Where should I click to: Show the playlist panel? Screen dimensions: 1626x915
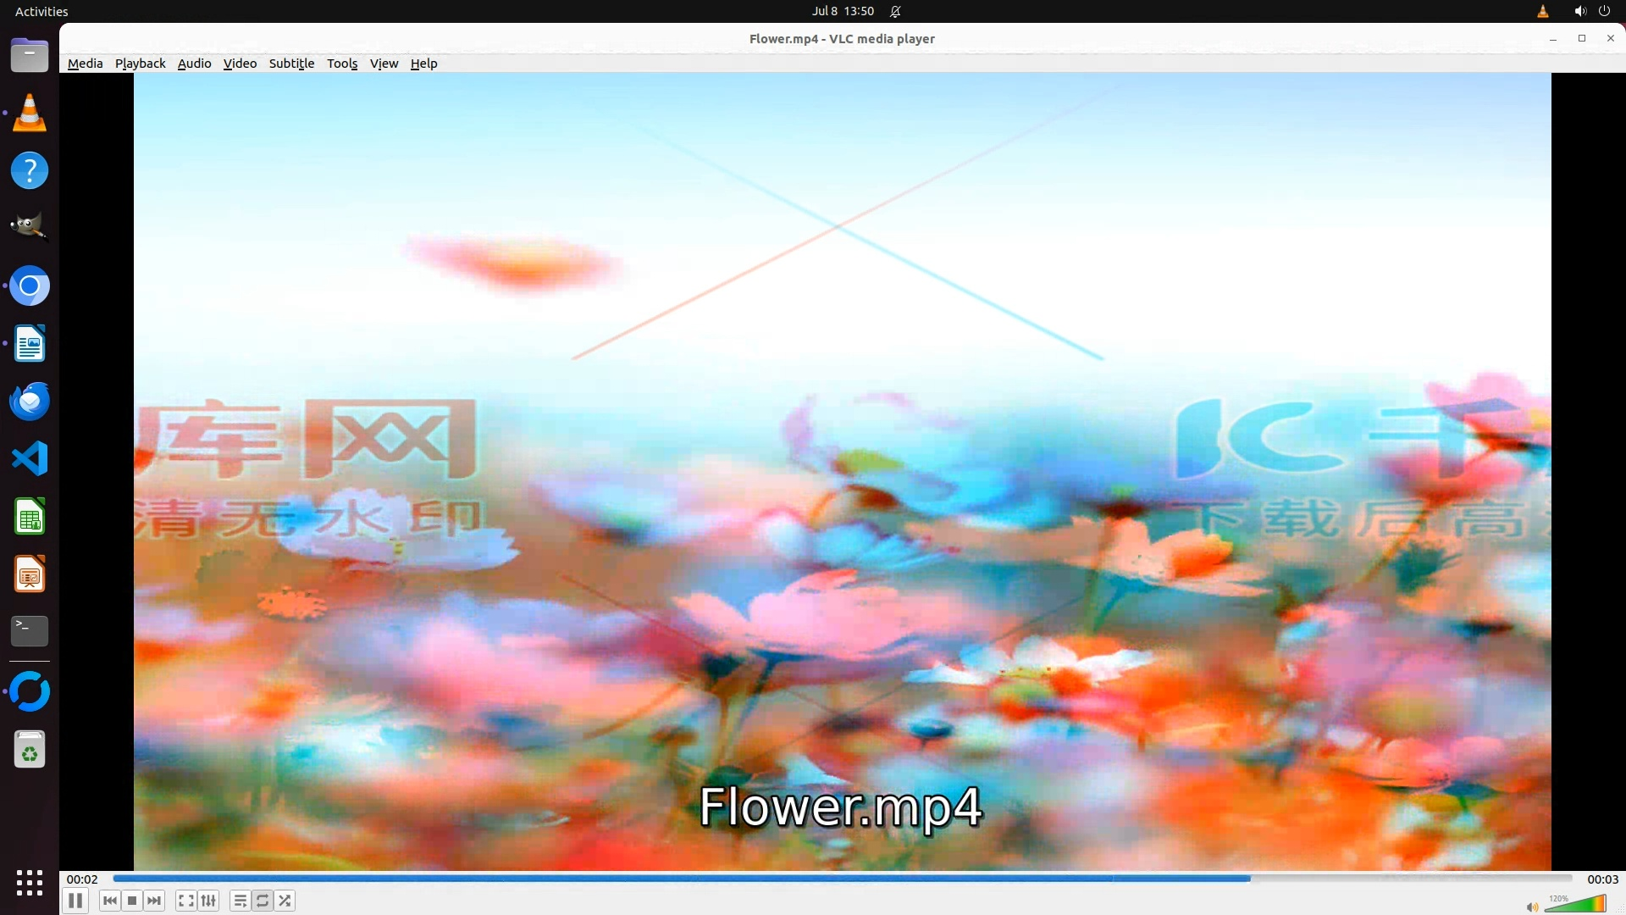coord(241,901)
